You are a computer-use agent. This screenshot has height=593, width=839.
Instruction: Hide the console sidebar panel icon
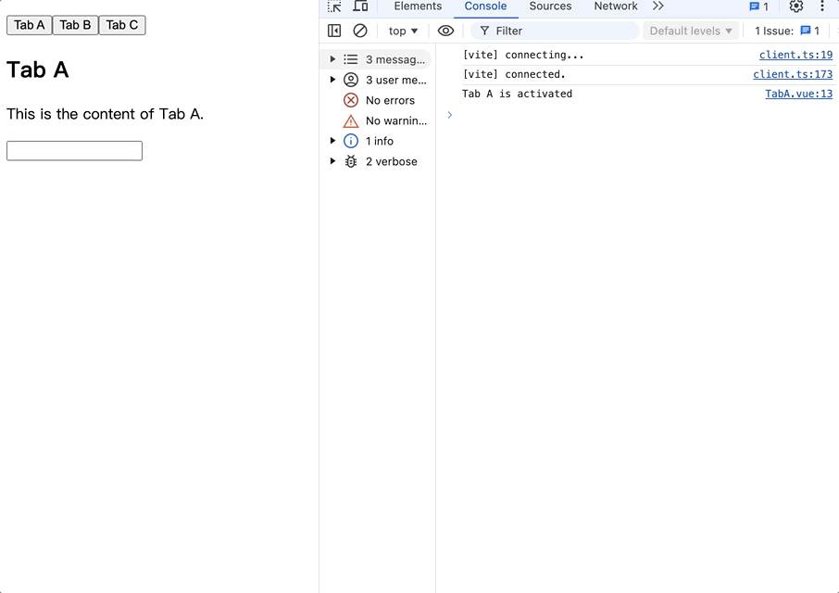click(x=334, y=32)
